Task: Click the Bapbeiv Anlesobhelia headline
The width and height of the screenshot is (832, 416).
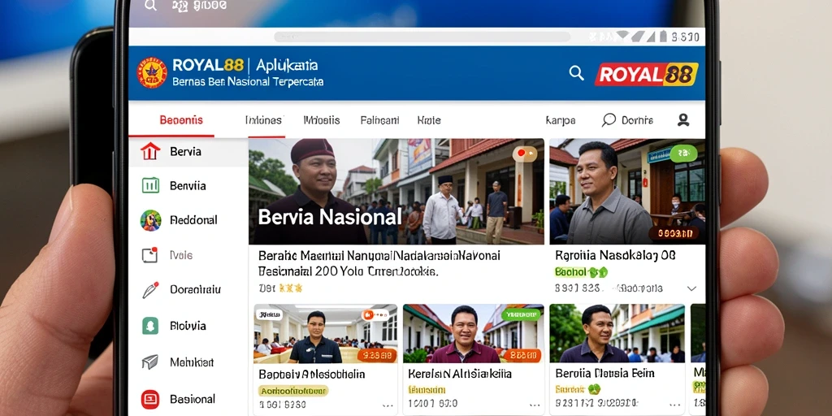Action: tap(311, 374)
